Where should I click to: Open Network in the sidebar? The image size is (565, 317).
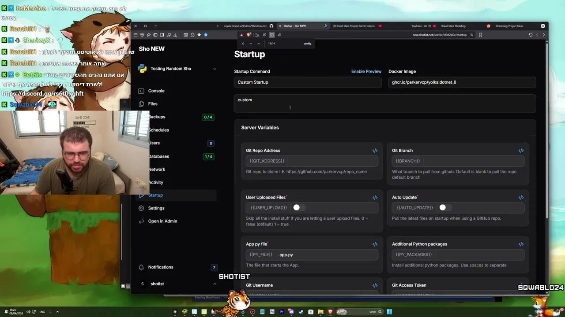[157, 170]
